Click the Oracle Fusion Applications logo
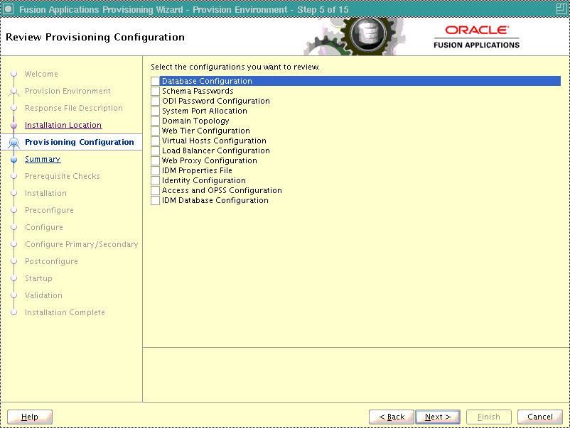The height and width of the screenshot is (428, 570). [x=477, y=37]
